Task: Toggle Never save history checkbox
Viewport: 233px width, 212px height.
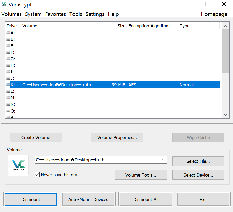Action: (x=37, y=175)
